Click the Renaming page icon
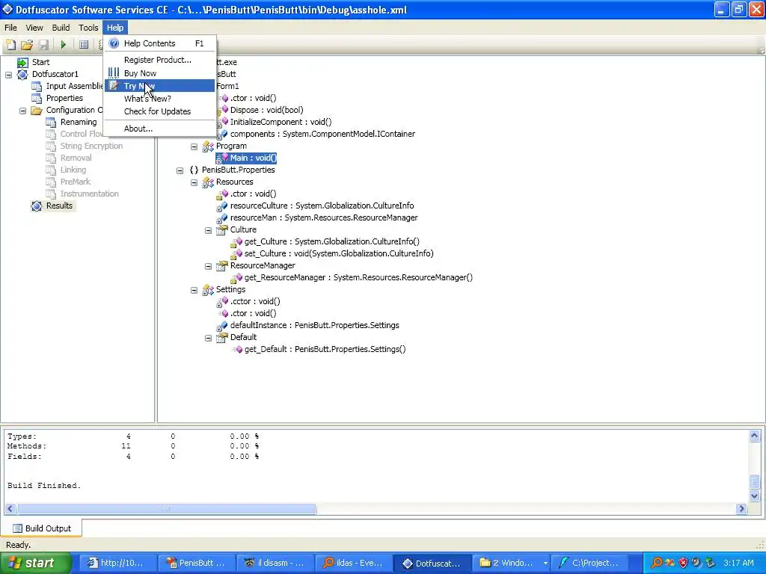The width and height of the screenshot is (766, 574). [51, 122]
